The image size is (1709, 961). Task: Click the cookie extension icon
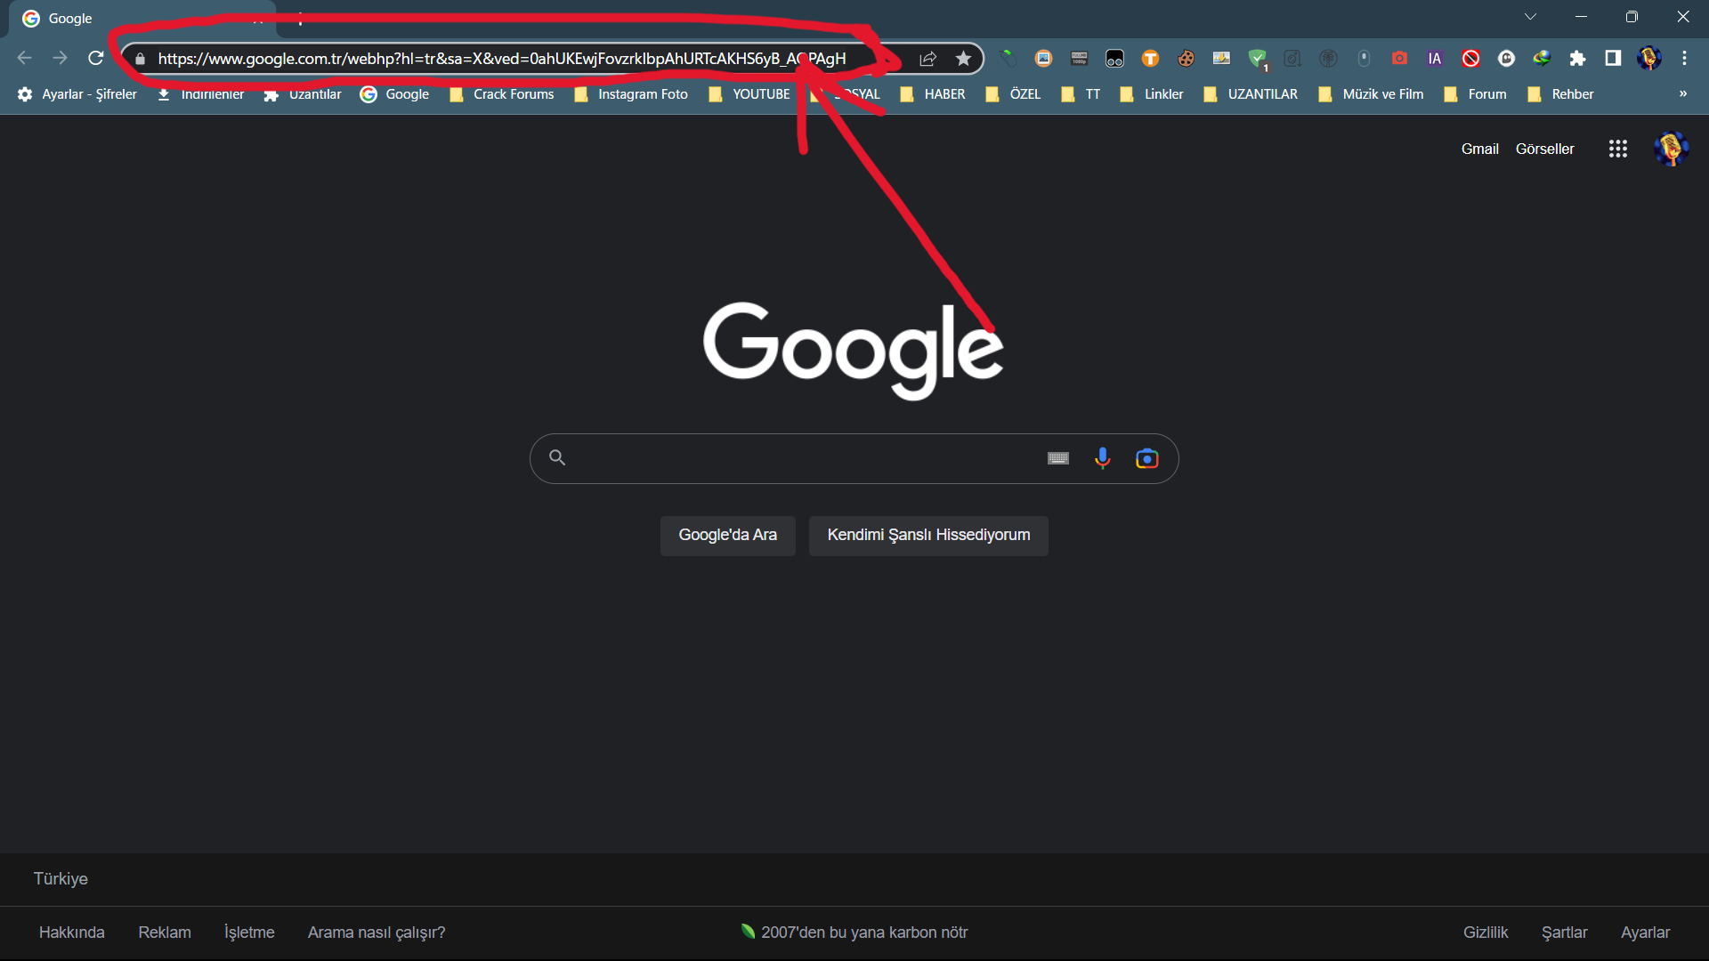(1186, 59)
